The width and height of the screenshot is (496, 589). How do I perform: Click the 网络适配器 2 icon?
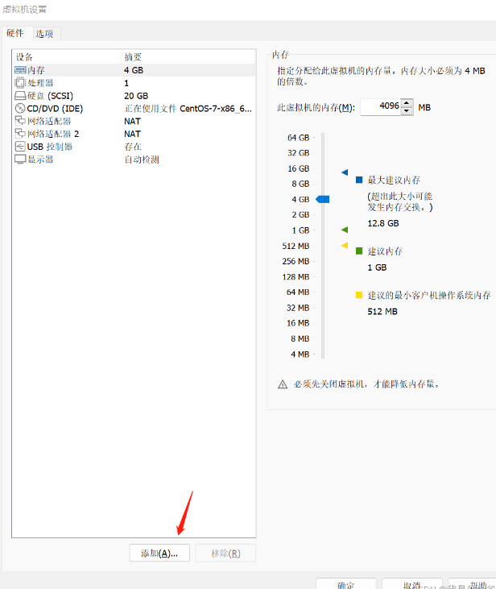tap(20, 134)
